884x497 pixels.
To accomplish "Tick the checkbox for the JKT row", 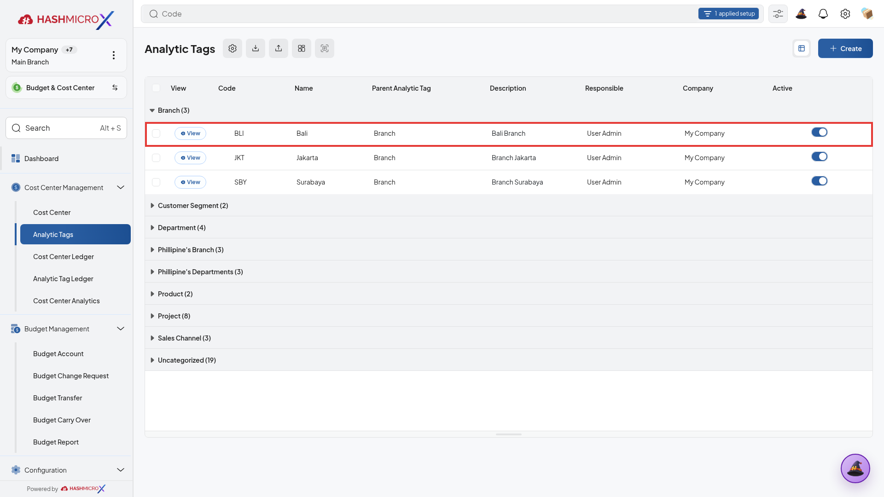I will coord(156,158).
